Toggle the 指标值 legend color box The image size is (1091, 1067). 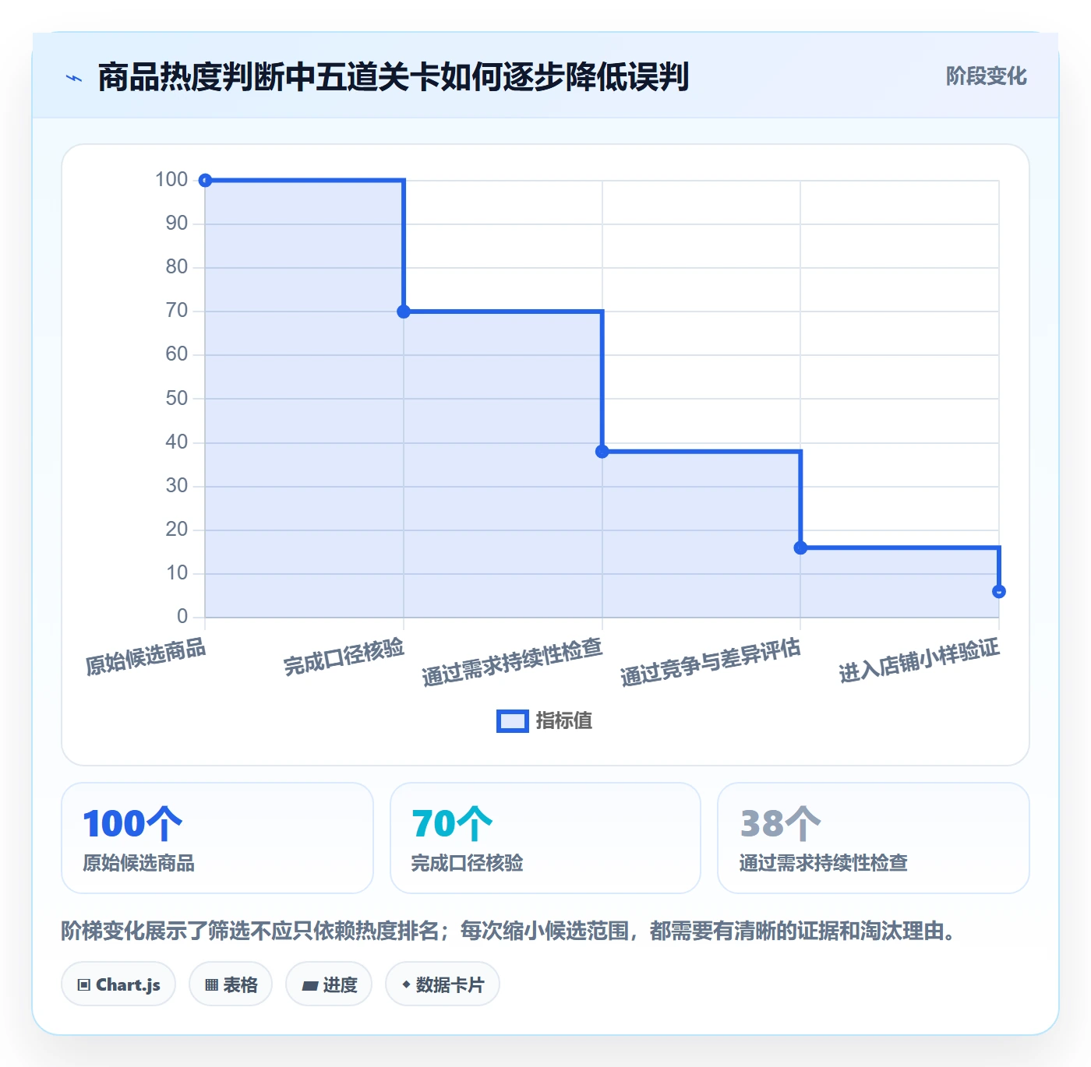(x=513, y=721)
